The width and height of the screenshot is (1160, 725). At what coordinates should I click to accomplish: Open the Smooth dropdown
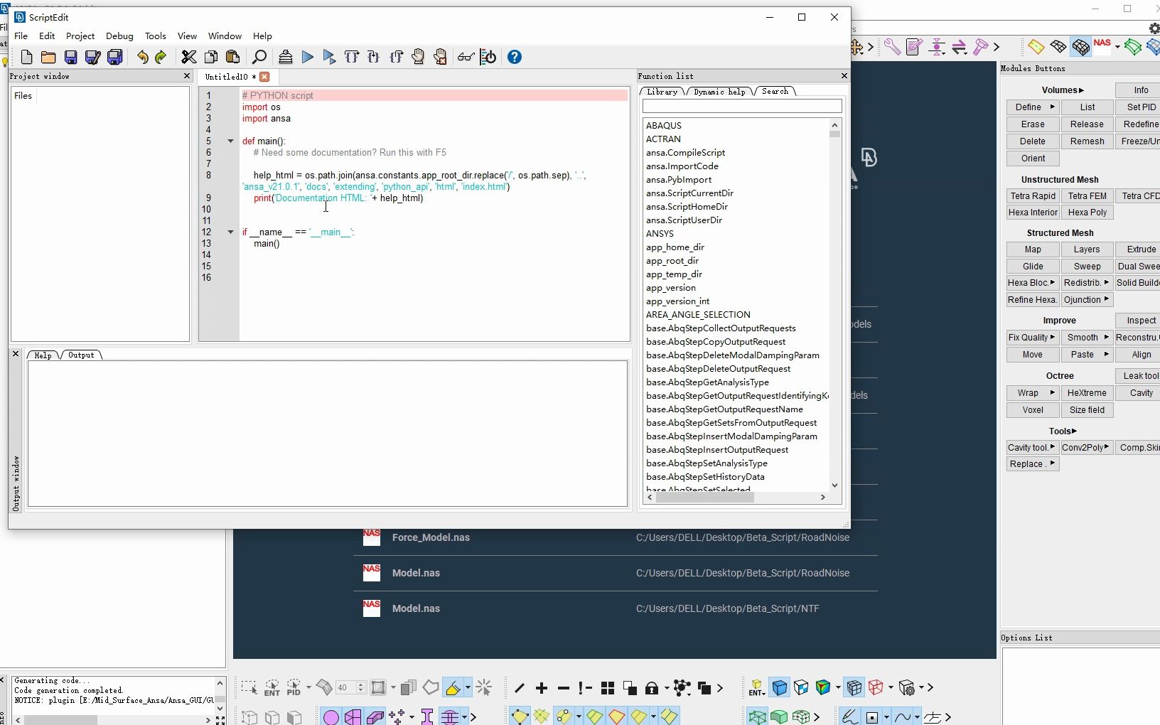[x=1087, y=338]
